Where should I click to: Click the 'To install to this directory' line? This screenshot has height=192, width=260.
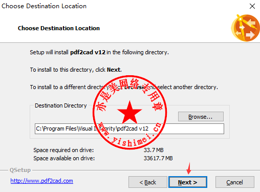tap(76, 70)
